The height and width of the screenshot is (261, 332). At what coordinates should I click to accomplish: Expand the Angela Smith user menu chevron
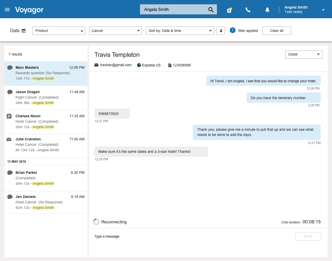pos(323,10)
